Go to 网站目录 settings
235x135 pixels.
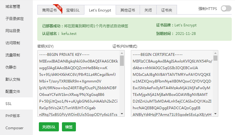click(x=13, y=31)
